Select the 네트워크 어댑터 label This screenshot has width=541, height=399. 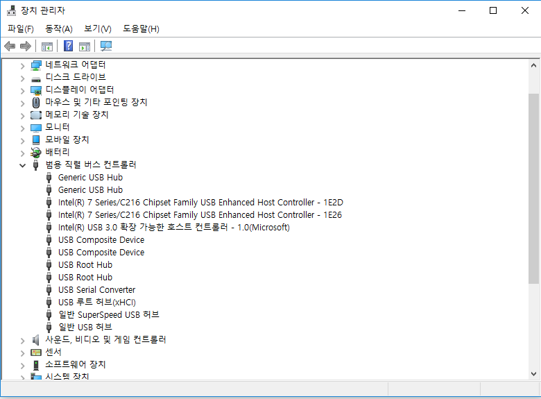coord(76,65)
